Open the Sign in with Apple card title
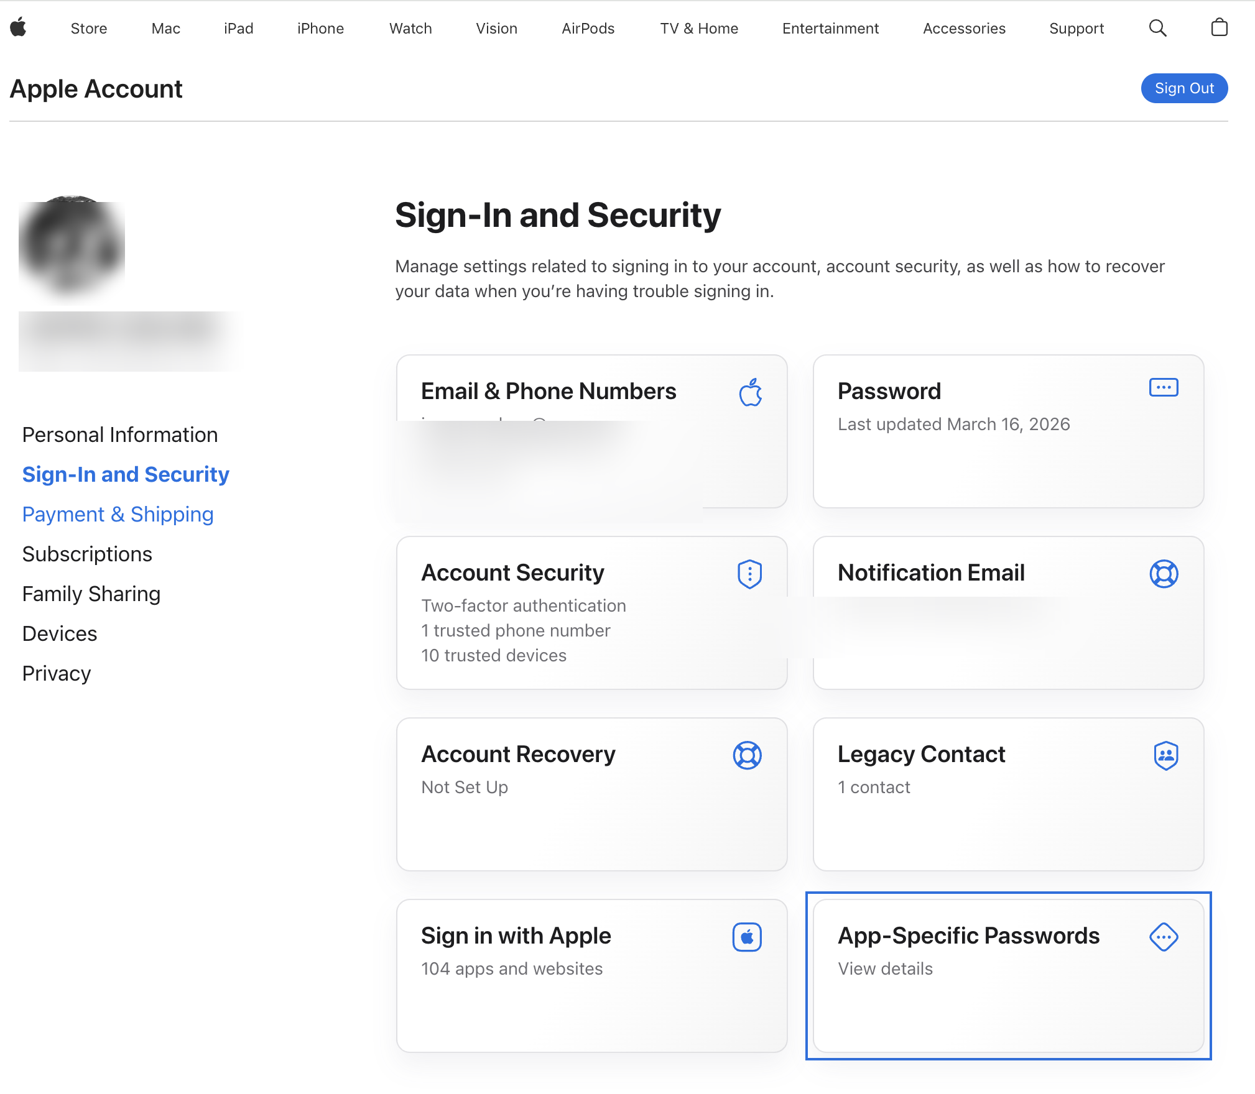Viewport: 1255px width, 1094px height. point(516,935)
